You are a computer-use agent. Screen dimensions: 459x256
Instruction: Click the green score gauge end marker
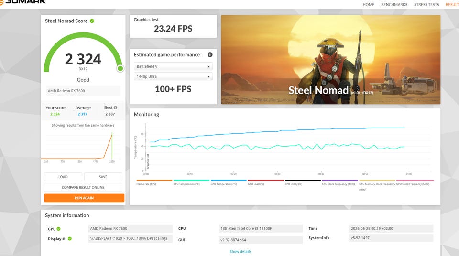120,68
